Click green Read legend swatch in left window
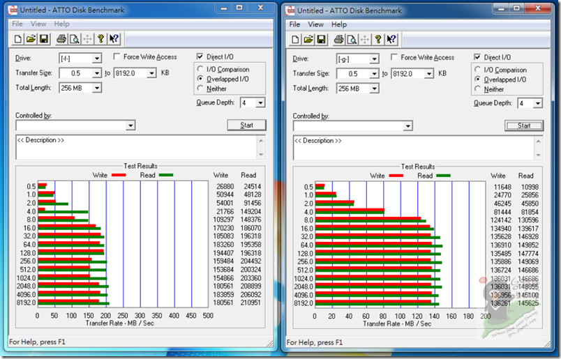This screenshot has width=561, height=359. 166,175
